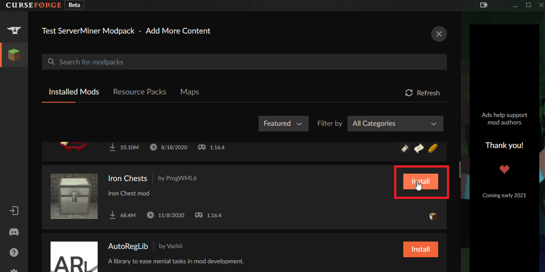Open the Vazkii author link
Viewport: 545px width, 272px height.
click(x=174, y=247)
